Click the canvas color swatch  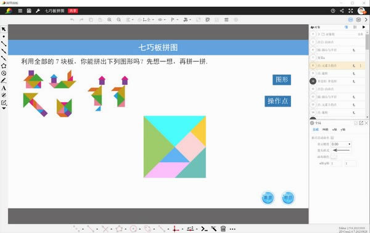[x=334, y=157]
